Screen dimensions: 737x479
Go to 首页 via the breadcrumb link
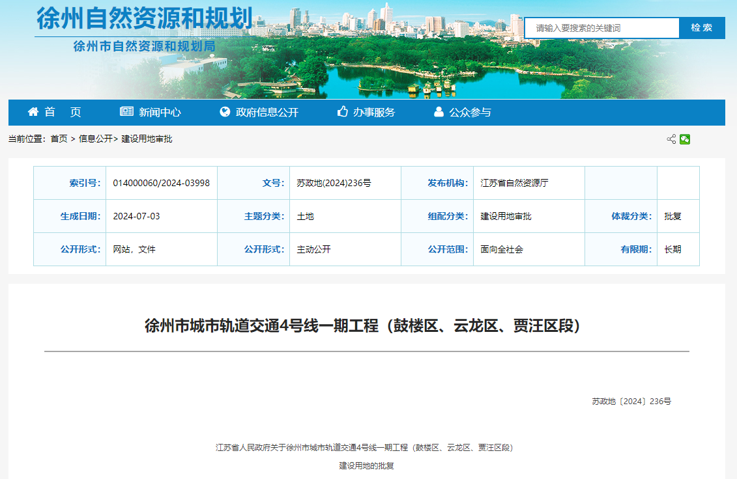point(59,139)
